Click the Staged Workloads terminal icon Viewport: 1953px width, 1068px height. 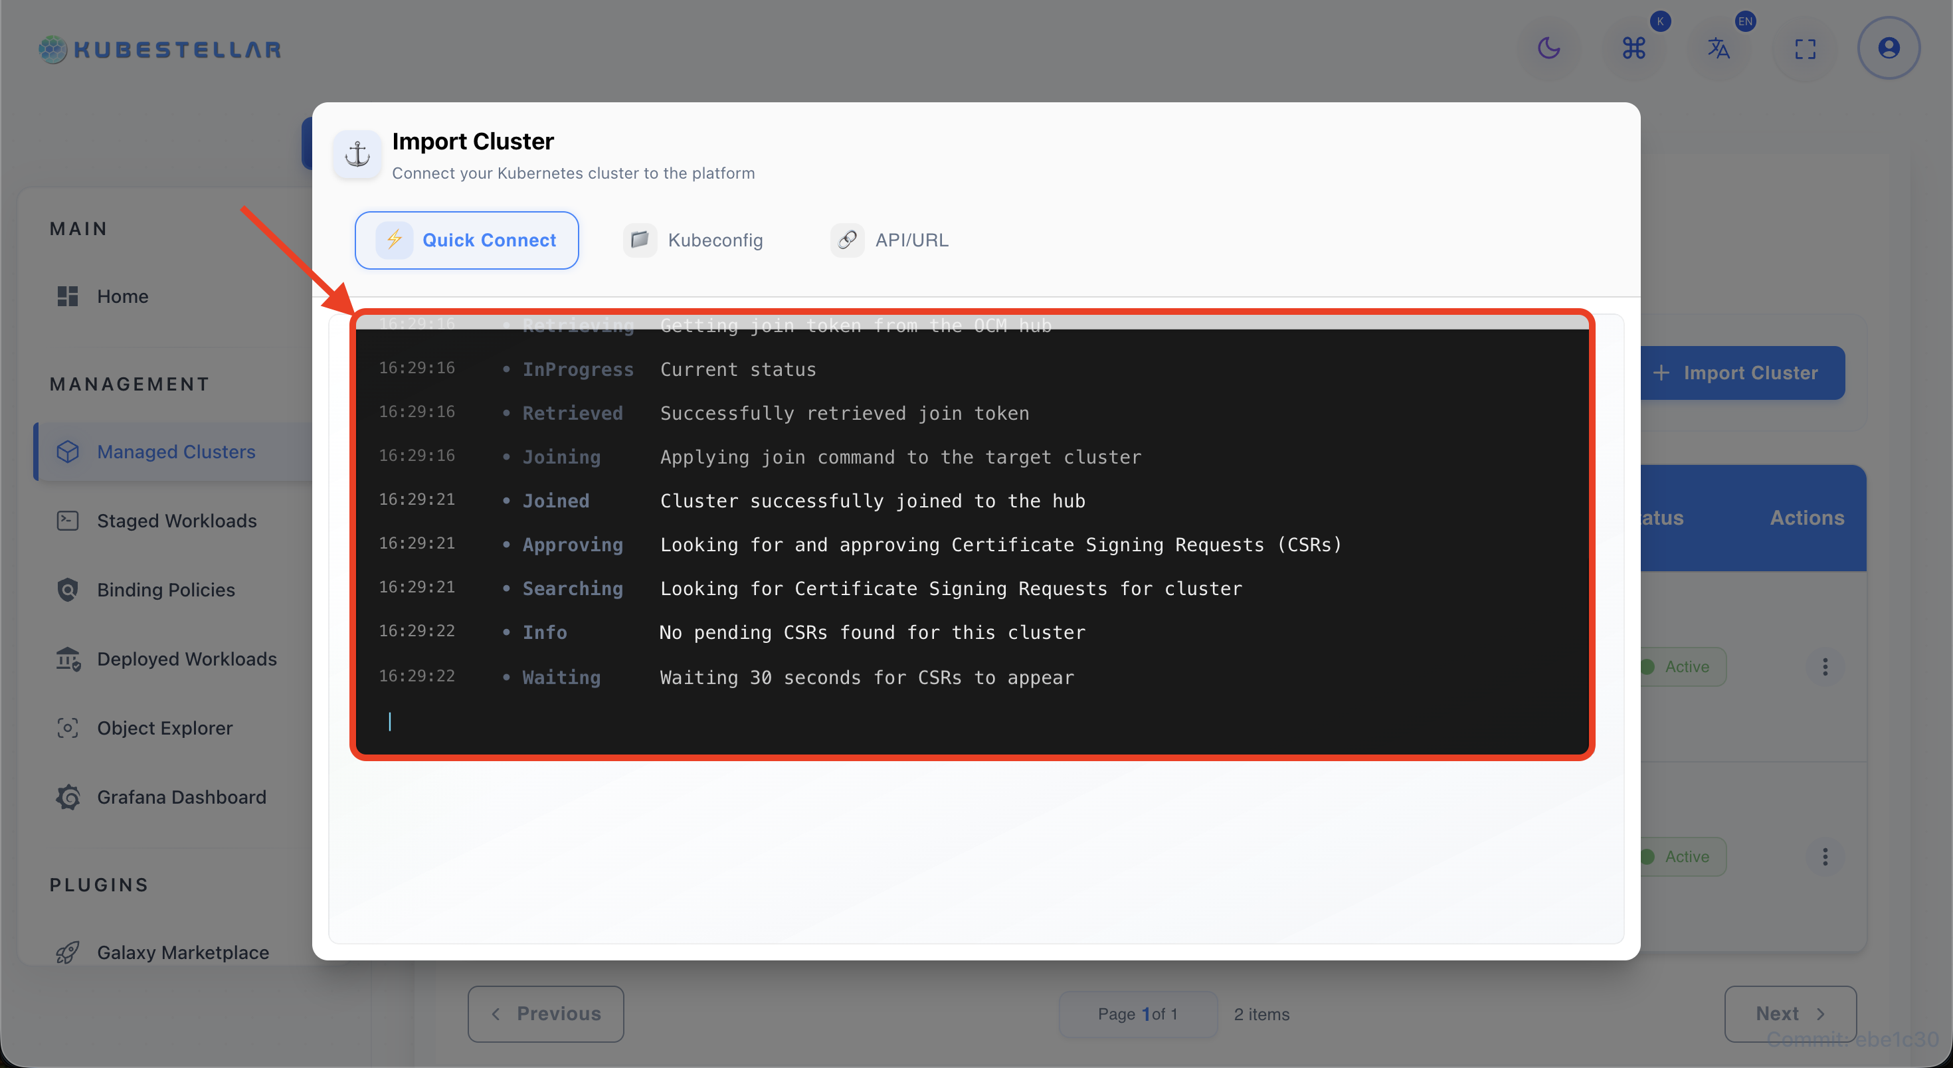pyautogui.click(x=68, y=521)
